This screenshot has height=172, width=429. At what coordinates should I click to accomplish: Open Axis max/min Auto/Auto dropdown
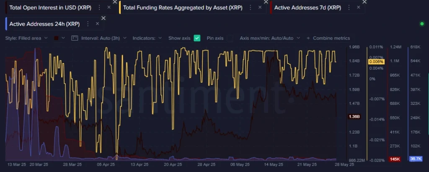pos(269,38)
